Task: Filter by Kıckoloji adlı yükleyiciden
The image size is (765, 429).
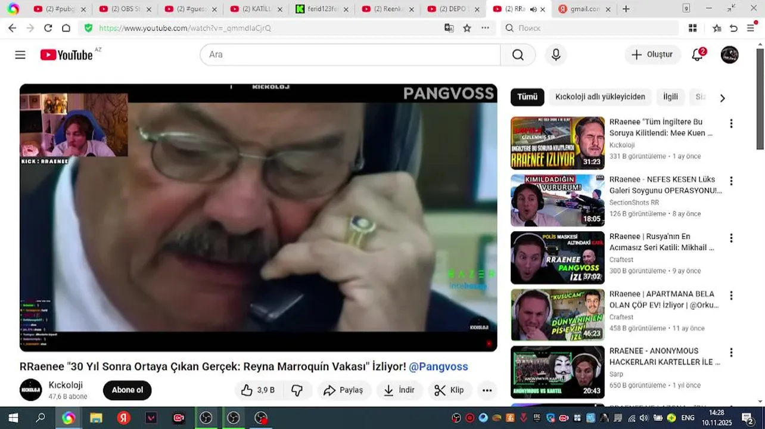Action: click(600, 97)
